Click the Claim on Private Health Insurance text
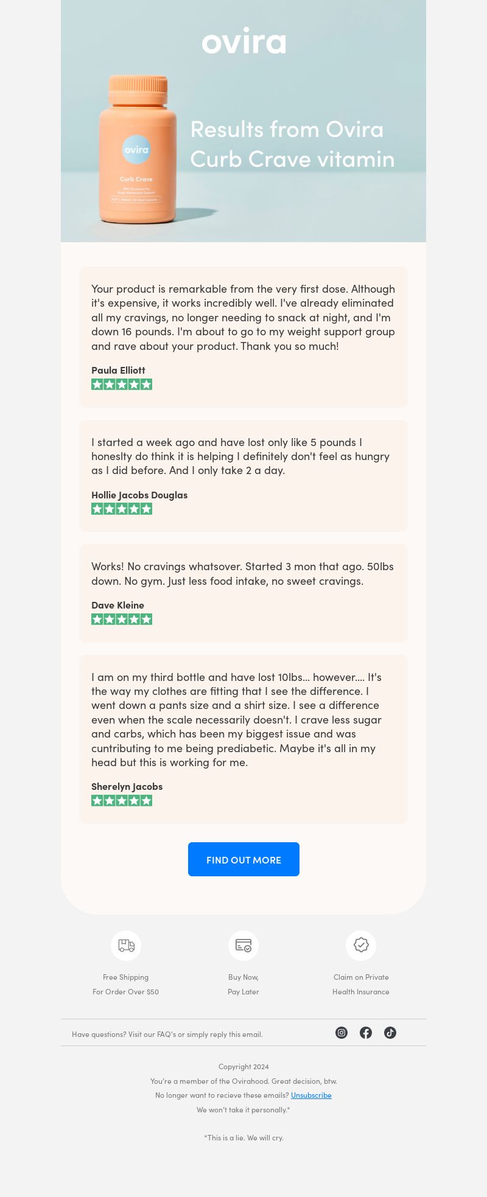Screen dimensions: 487x1197 tap(361, 984)
